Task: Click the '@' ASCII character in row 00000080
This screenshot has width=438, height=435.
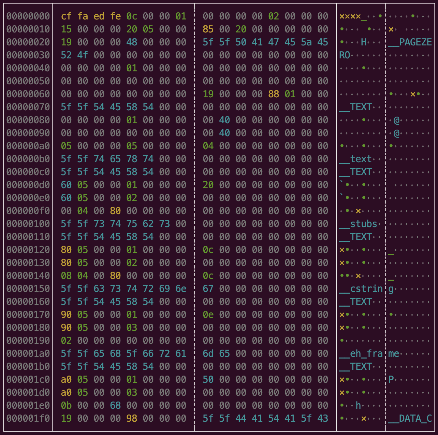Action: pos(396,120)
